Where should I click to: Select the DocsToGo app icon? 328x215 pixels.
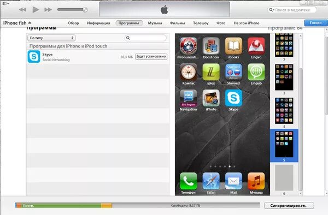[211, 45]
